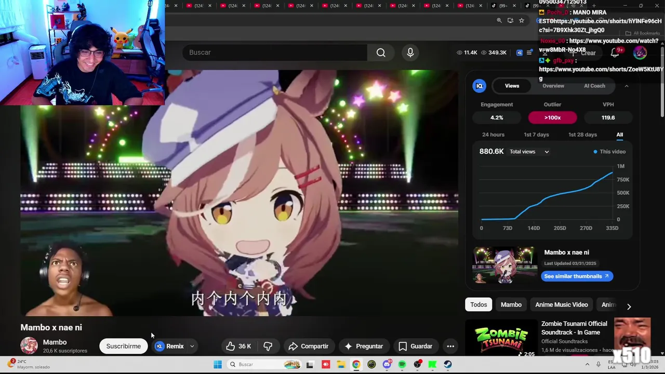Open Spotify from the taskbar
Screen dimensions: 665x374
[402, 365]
